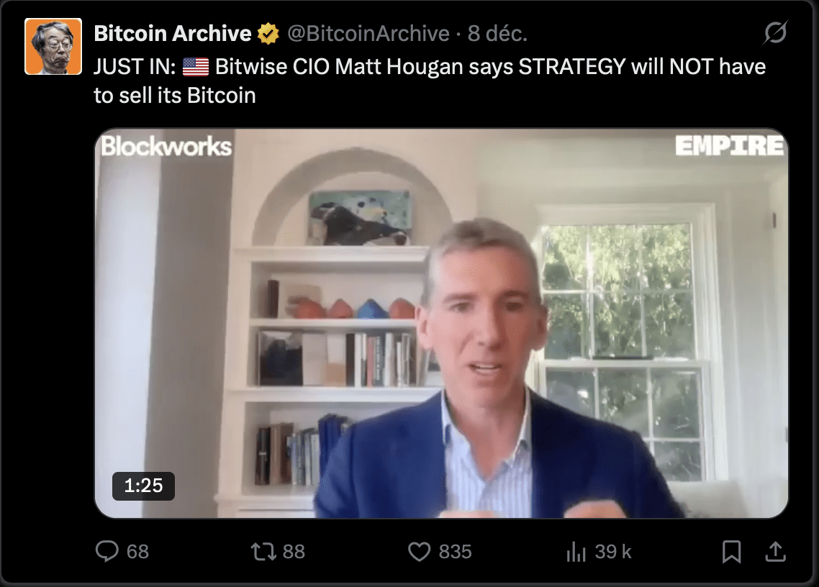Click the US flag emoji
The image size is (819, 587).
tap(196, 67)
